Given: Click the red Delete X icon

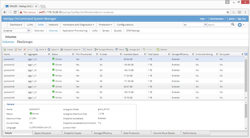Looking at the screenshot, I should 25,50.
